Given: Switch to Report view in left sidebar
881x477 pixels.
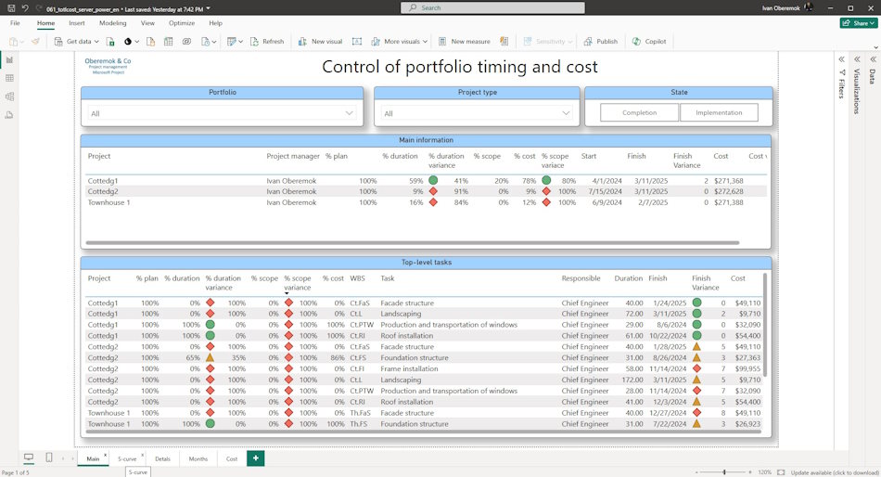Looking at the screenshot, I should 9,59.
